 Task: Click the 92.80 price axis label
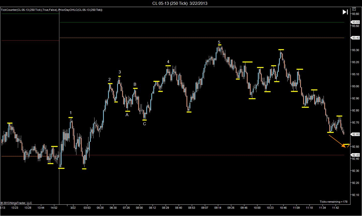[x=355, y=110]
